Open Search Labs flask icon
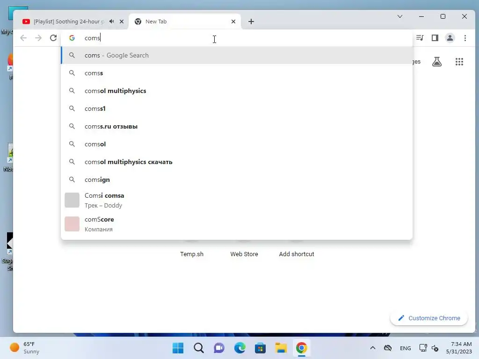 pos(437,62)
